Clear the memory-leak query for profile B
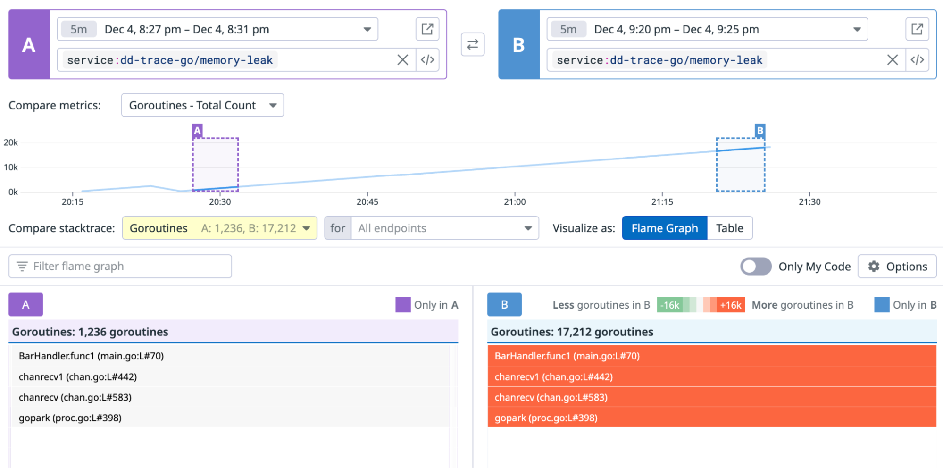 892,60
